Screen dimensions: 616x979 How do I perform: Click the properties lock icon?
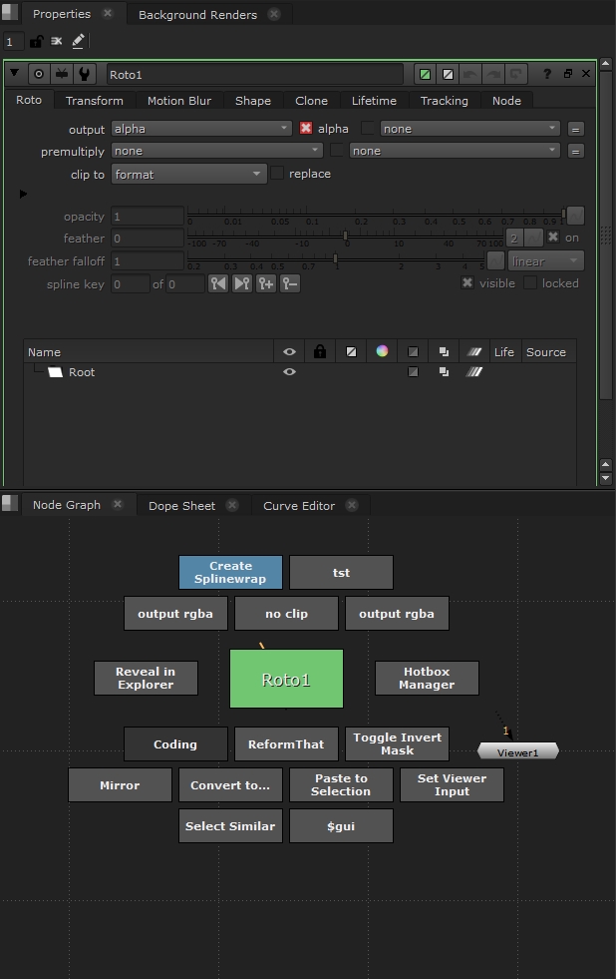pyautogui.click(x=36, y=41)
